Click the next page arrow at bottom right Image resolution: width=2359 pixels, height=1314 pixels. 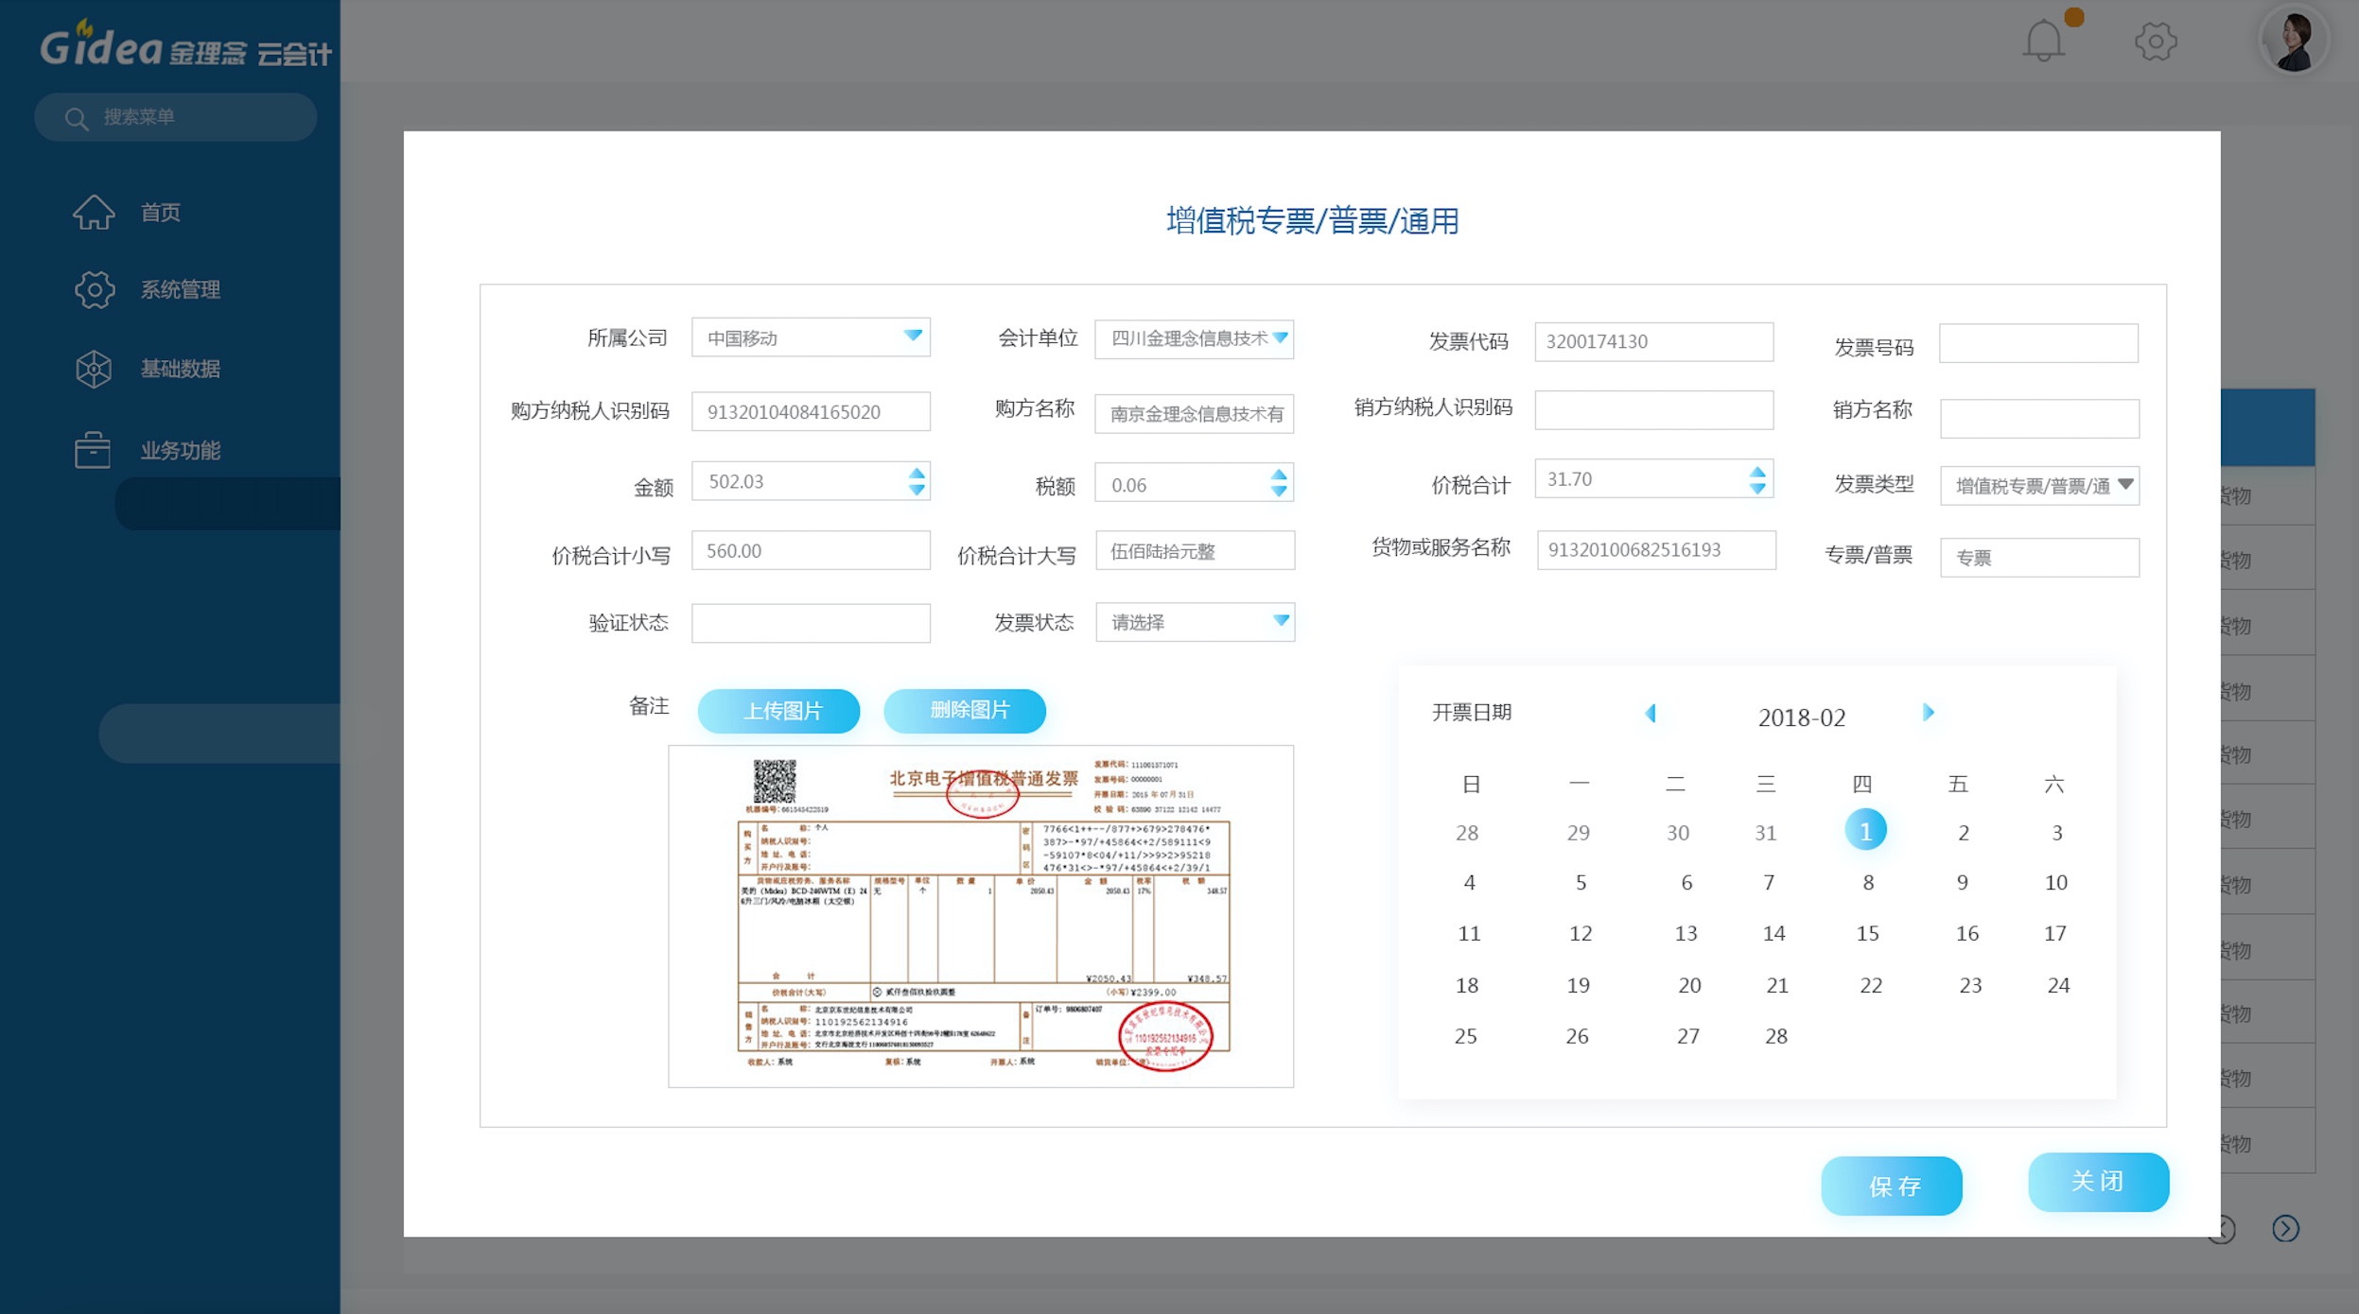coord(2285,1228)
